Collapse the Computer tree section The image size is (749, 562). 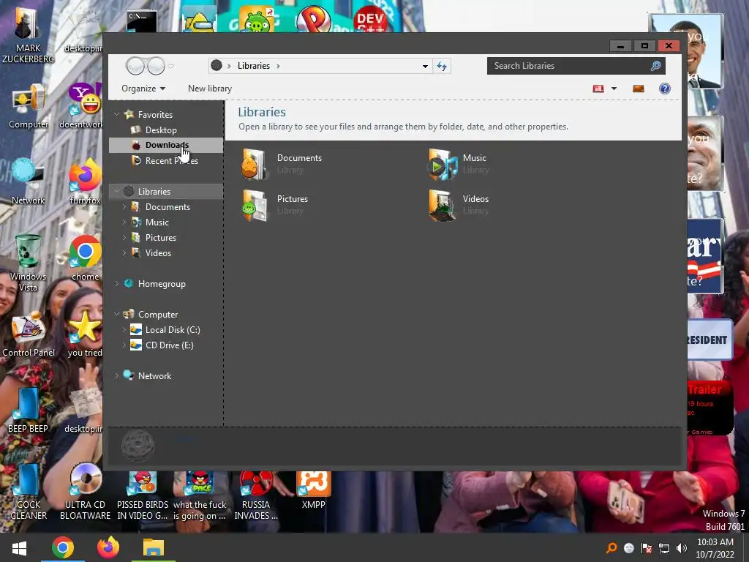coord(116,314)
